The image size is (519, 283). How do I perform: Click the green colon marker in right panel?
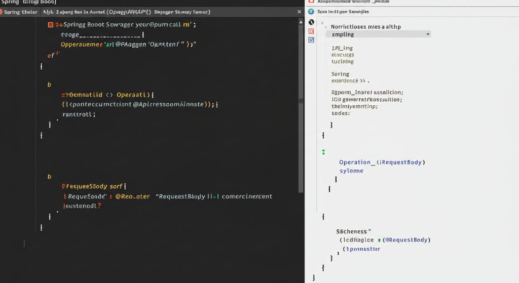(323, 151)
